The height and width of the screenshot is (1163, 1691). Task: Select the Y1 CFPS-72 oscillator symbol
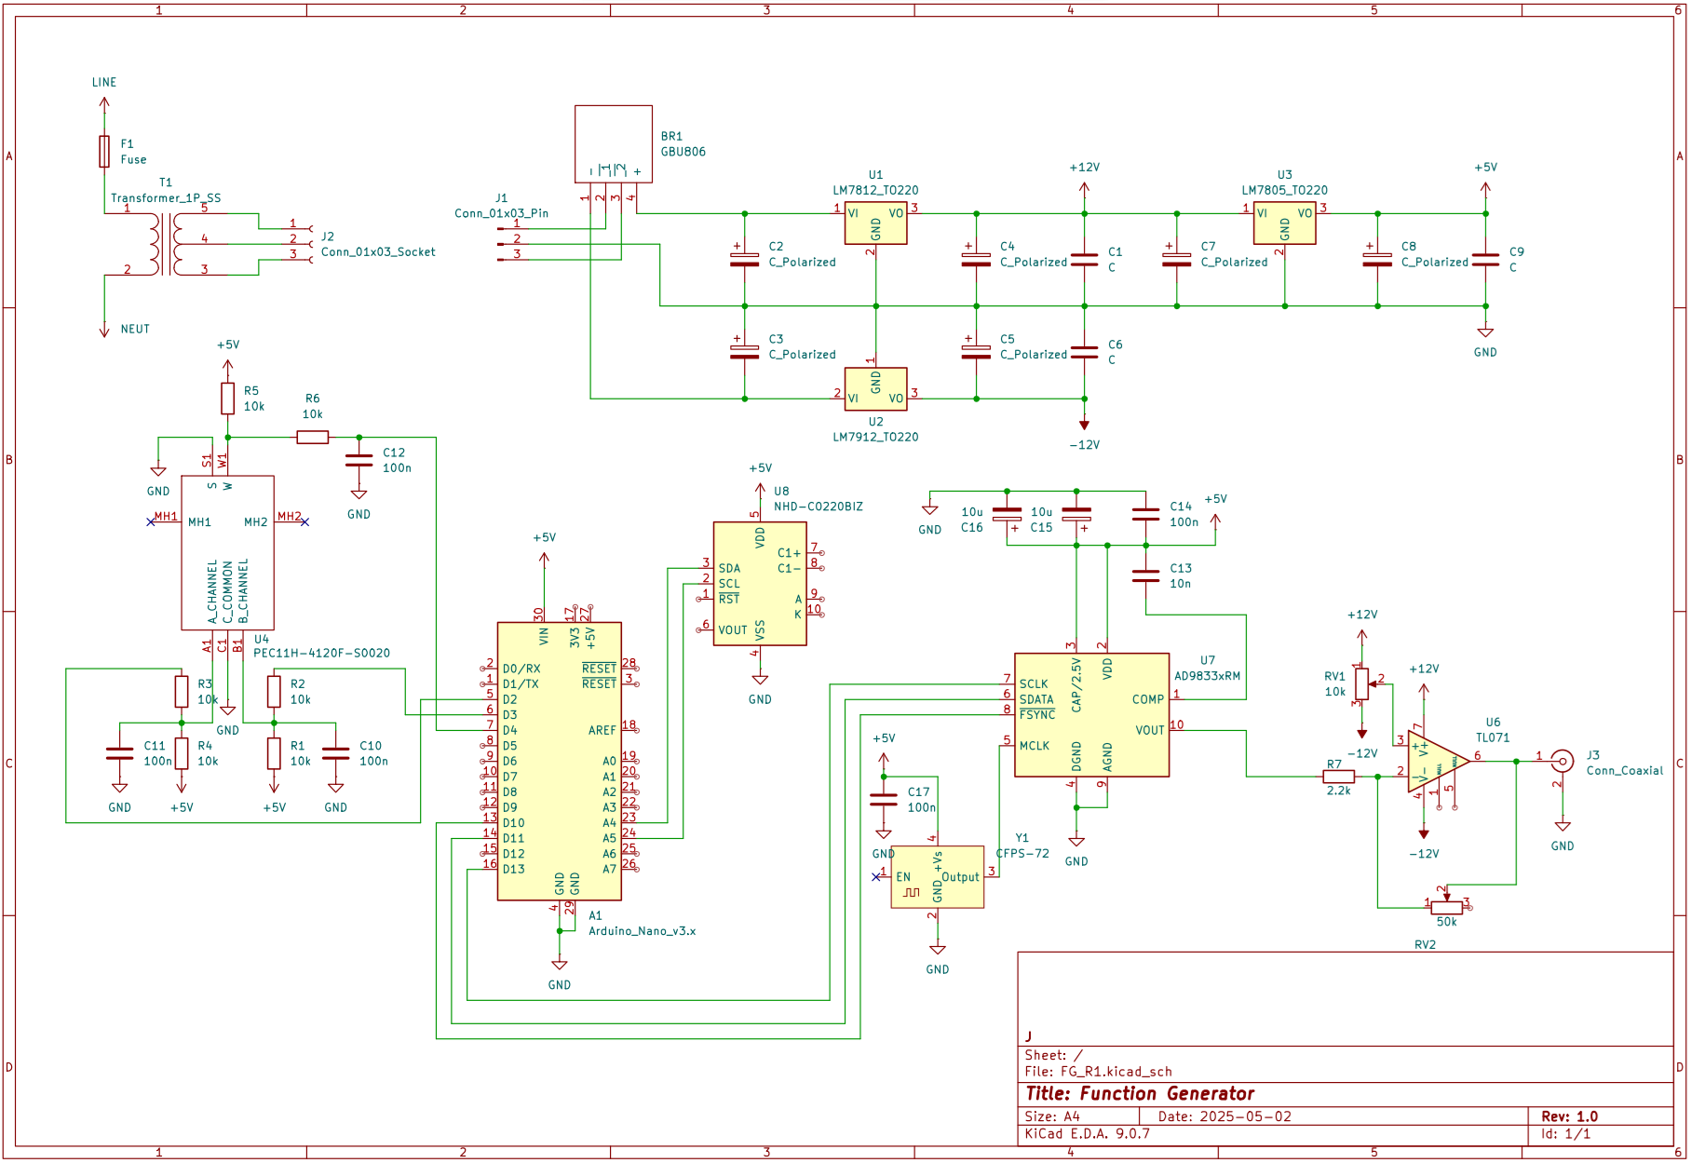pos(937,877)
